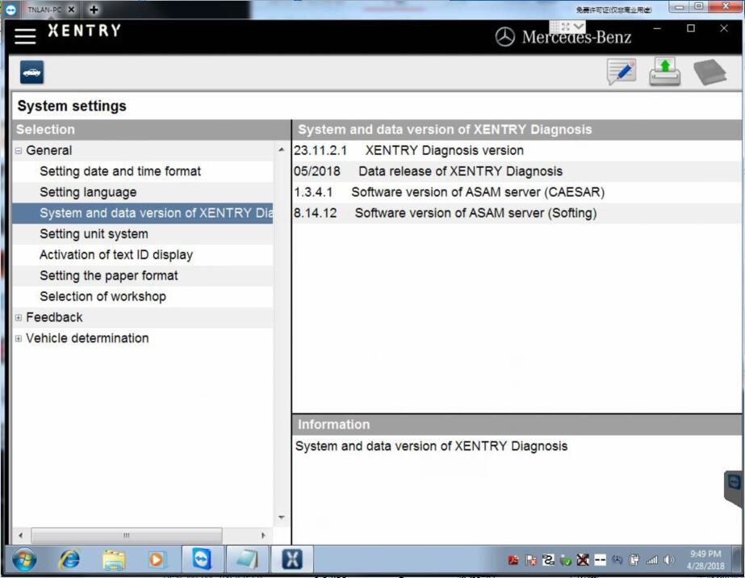The height and width of the screenshot is (578, 745).
Task: Open the remote toolbar dropdown chevron
Action: pos(579,26)
